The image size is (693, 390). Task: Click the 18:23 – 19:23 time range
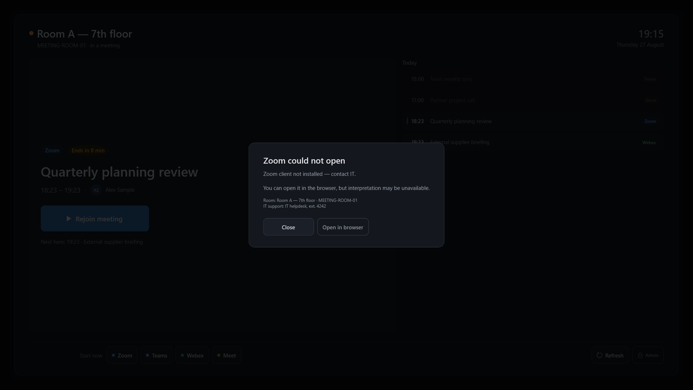click(x=60, y=190)
